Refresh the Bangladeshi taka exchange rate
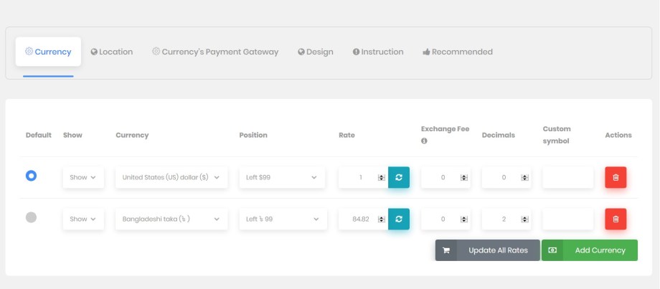 pos(399,219)
